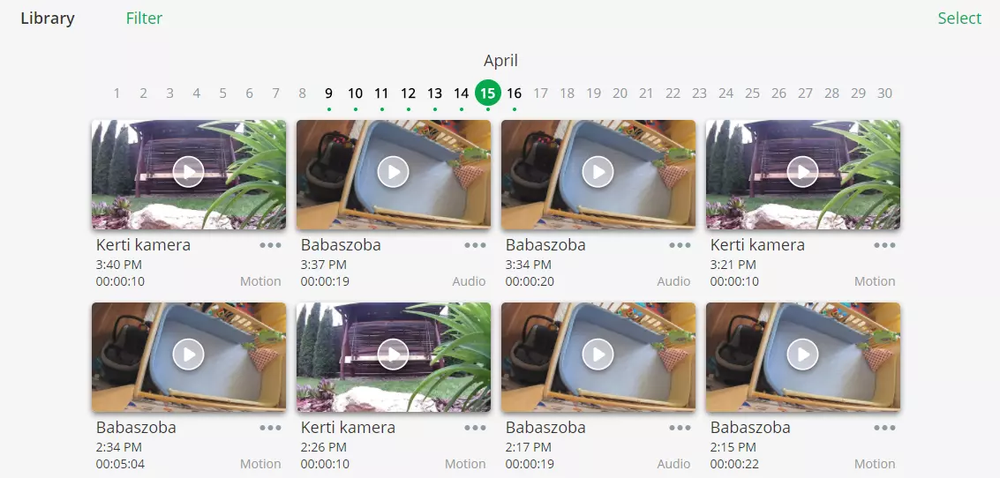This screenshot has width=1000, height=478.
Task: Open the Filter options
Action: 144,19
